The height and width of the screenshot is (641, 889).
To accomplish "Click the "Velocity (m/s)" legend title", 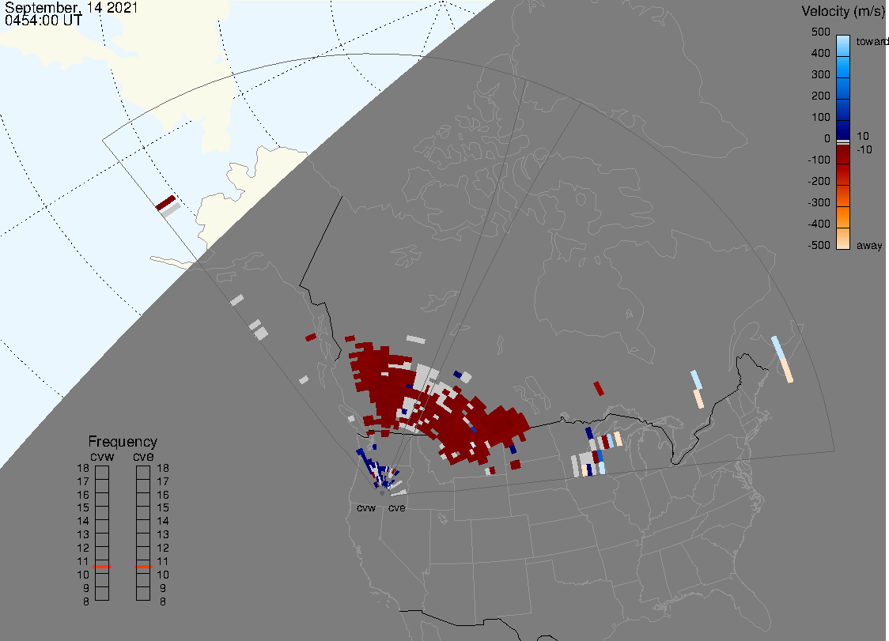I will click(842, 11).
